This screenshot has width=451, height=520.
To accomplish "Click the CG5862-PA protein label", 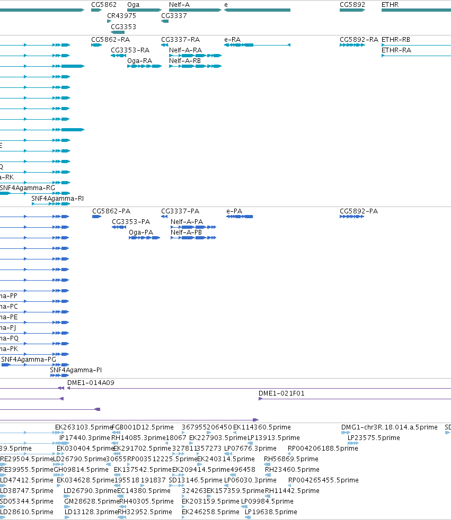I will point(111,211).
